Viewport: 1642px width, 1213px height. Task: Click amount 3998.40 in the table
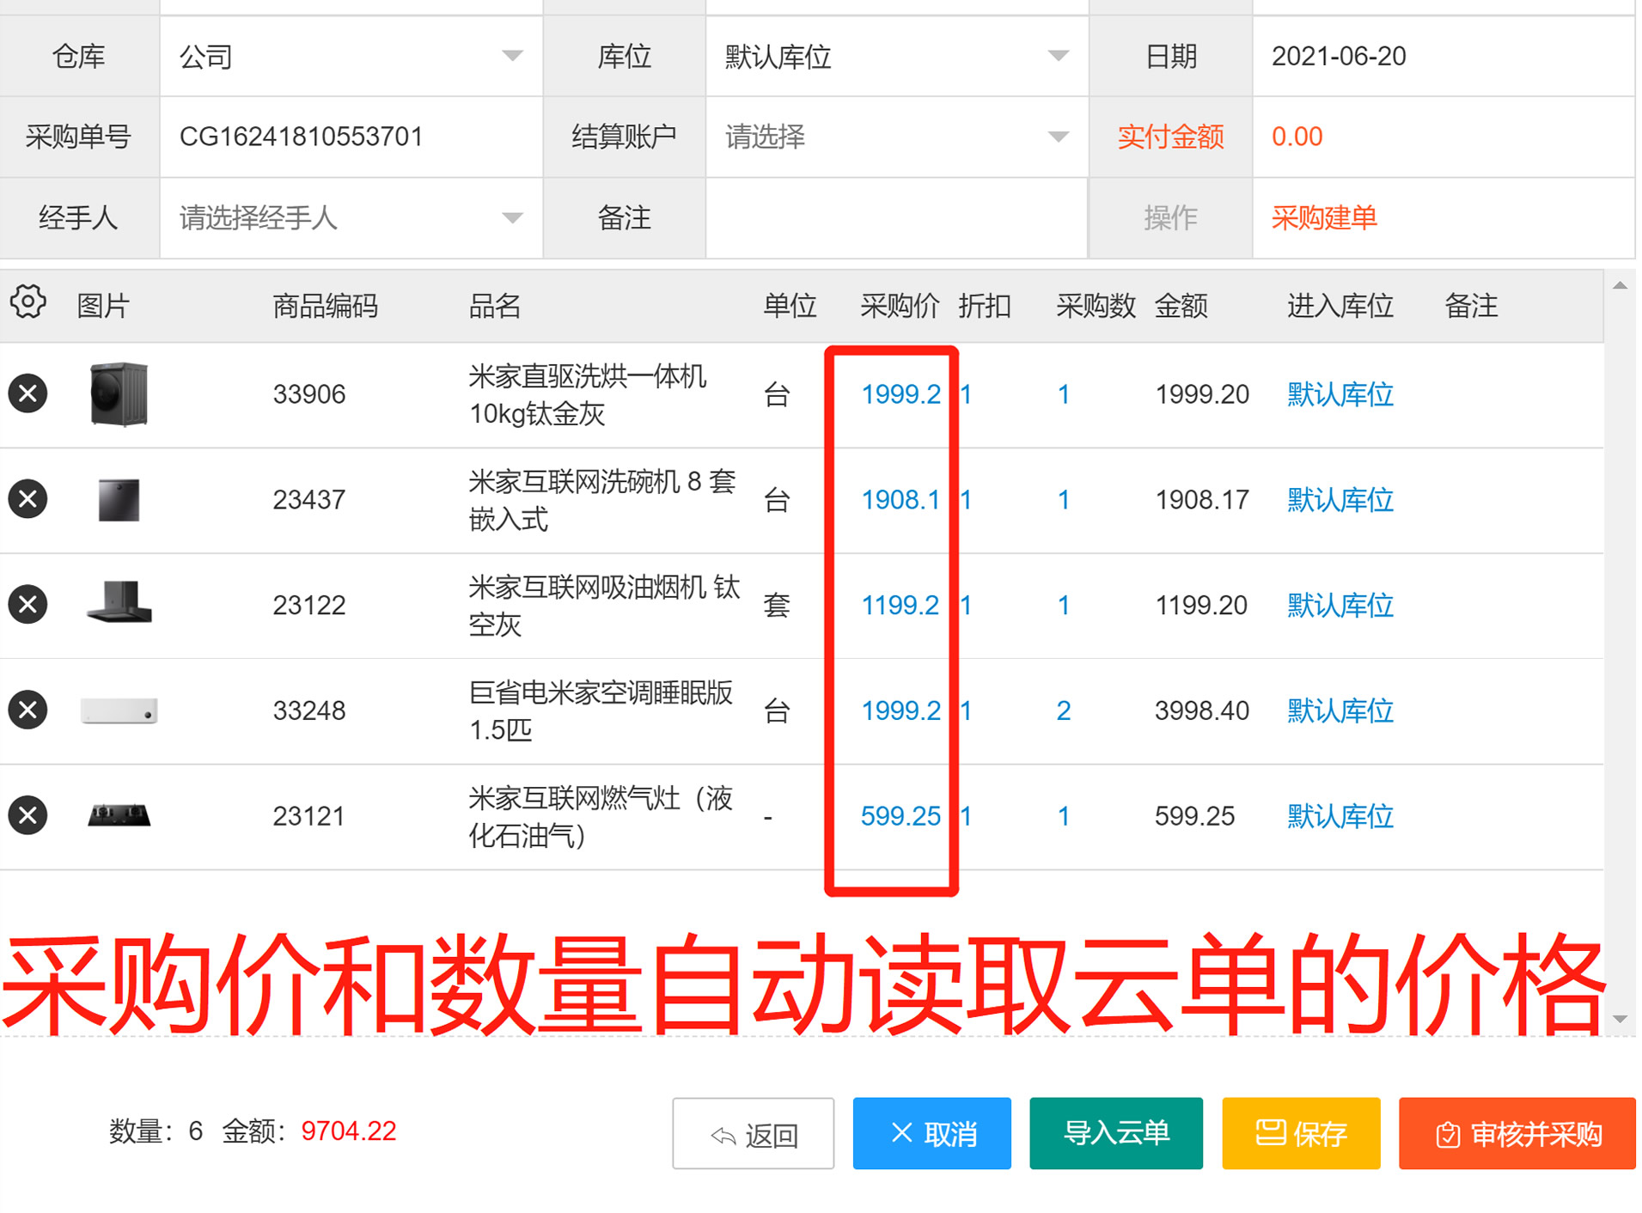click(1202, 710)
